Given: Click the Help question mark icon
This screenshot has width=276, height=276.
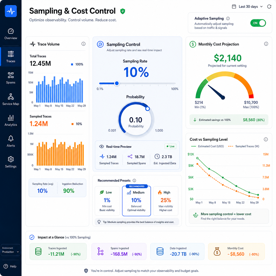Looking at the screenshot, I should (x=6, y=266).
